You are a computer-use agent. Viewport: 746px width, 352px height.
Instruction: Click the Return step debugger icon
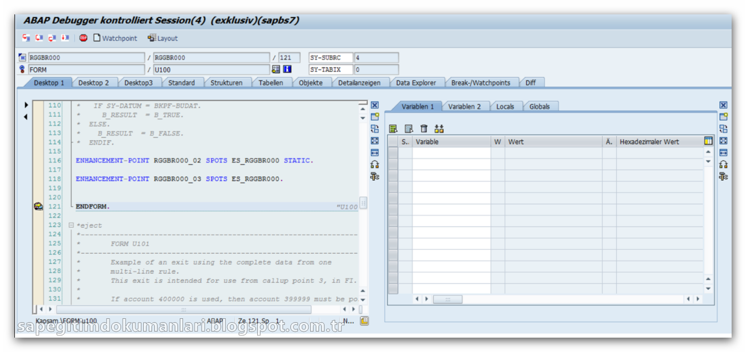tap(53, 38)
